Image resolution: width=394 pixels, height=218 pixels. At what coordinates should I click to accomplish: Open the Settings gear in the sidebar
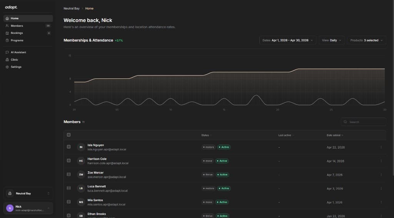[x=7, y=67]
